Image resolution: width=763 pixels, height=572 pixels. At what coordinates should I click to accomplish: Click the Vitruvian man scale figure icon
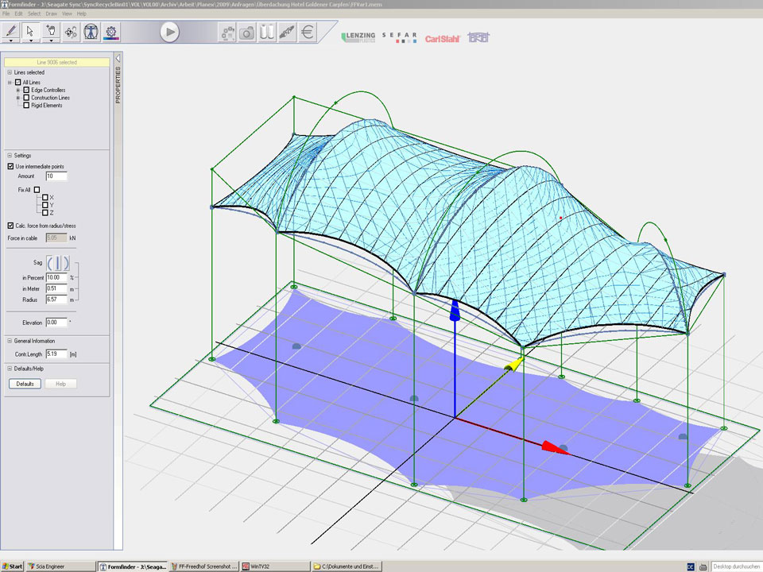(x=91, y=32)
